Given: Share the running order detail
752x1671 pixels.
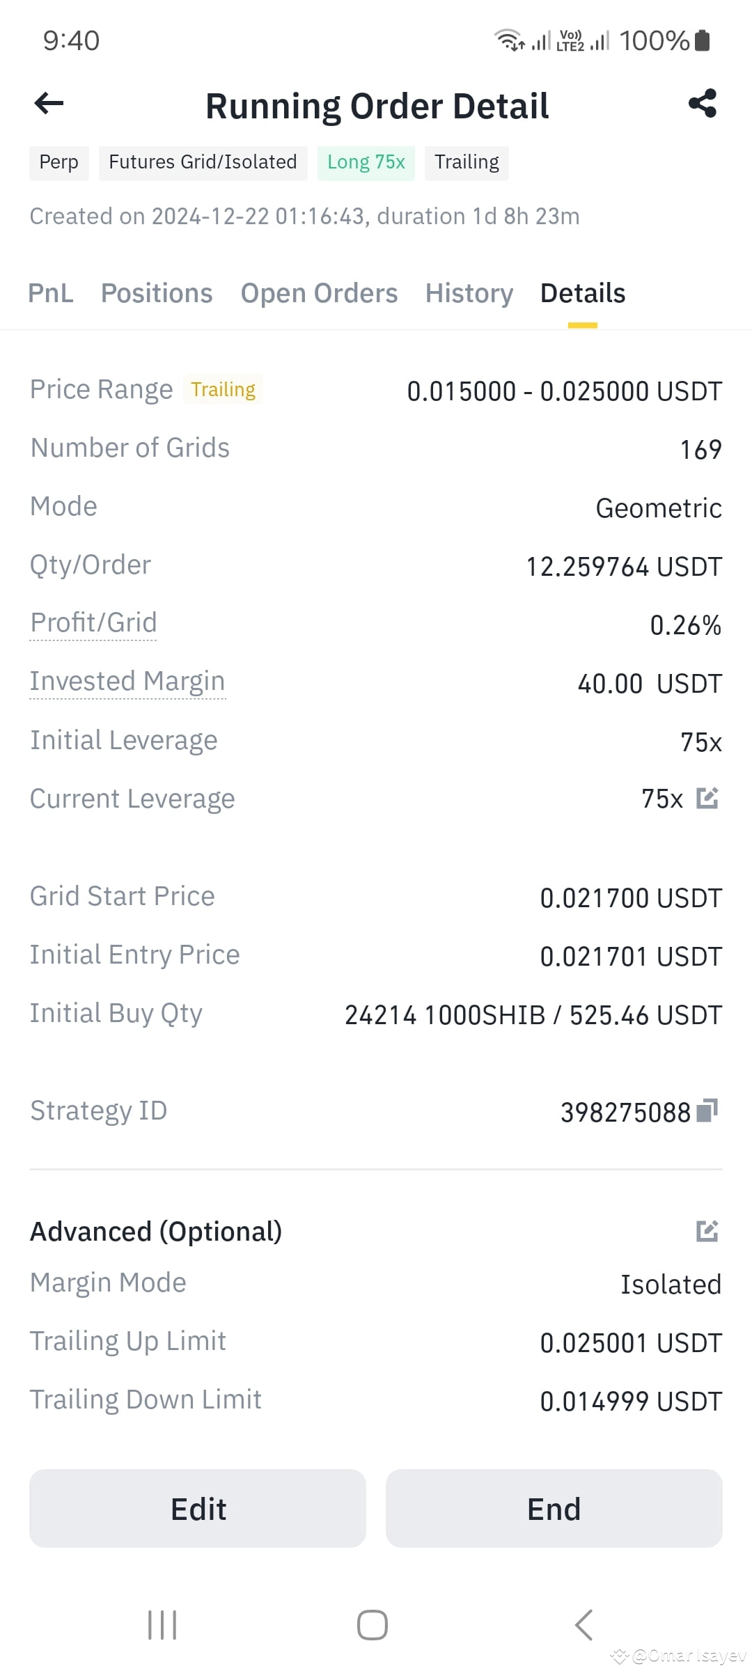Looking at the screenshot, I should click(x=702, y=103).
